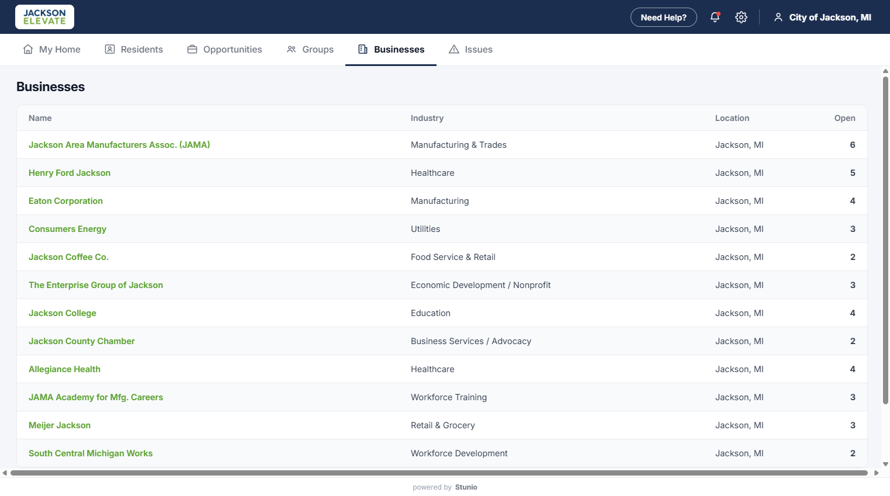The height and width of the screenshot is (496, 890).
Task: Click the user profile icon
Action: (x=778, y=17)
